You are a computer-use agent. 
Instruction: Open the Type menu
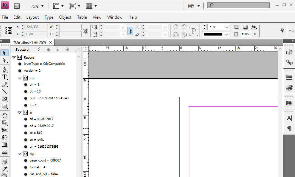pyautogui.click(x=49, y=17)
